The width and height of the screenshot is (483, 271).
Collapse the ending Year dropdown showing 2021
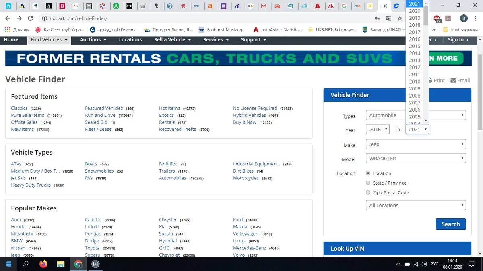[417, 129]
